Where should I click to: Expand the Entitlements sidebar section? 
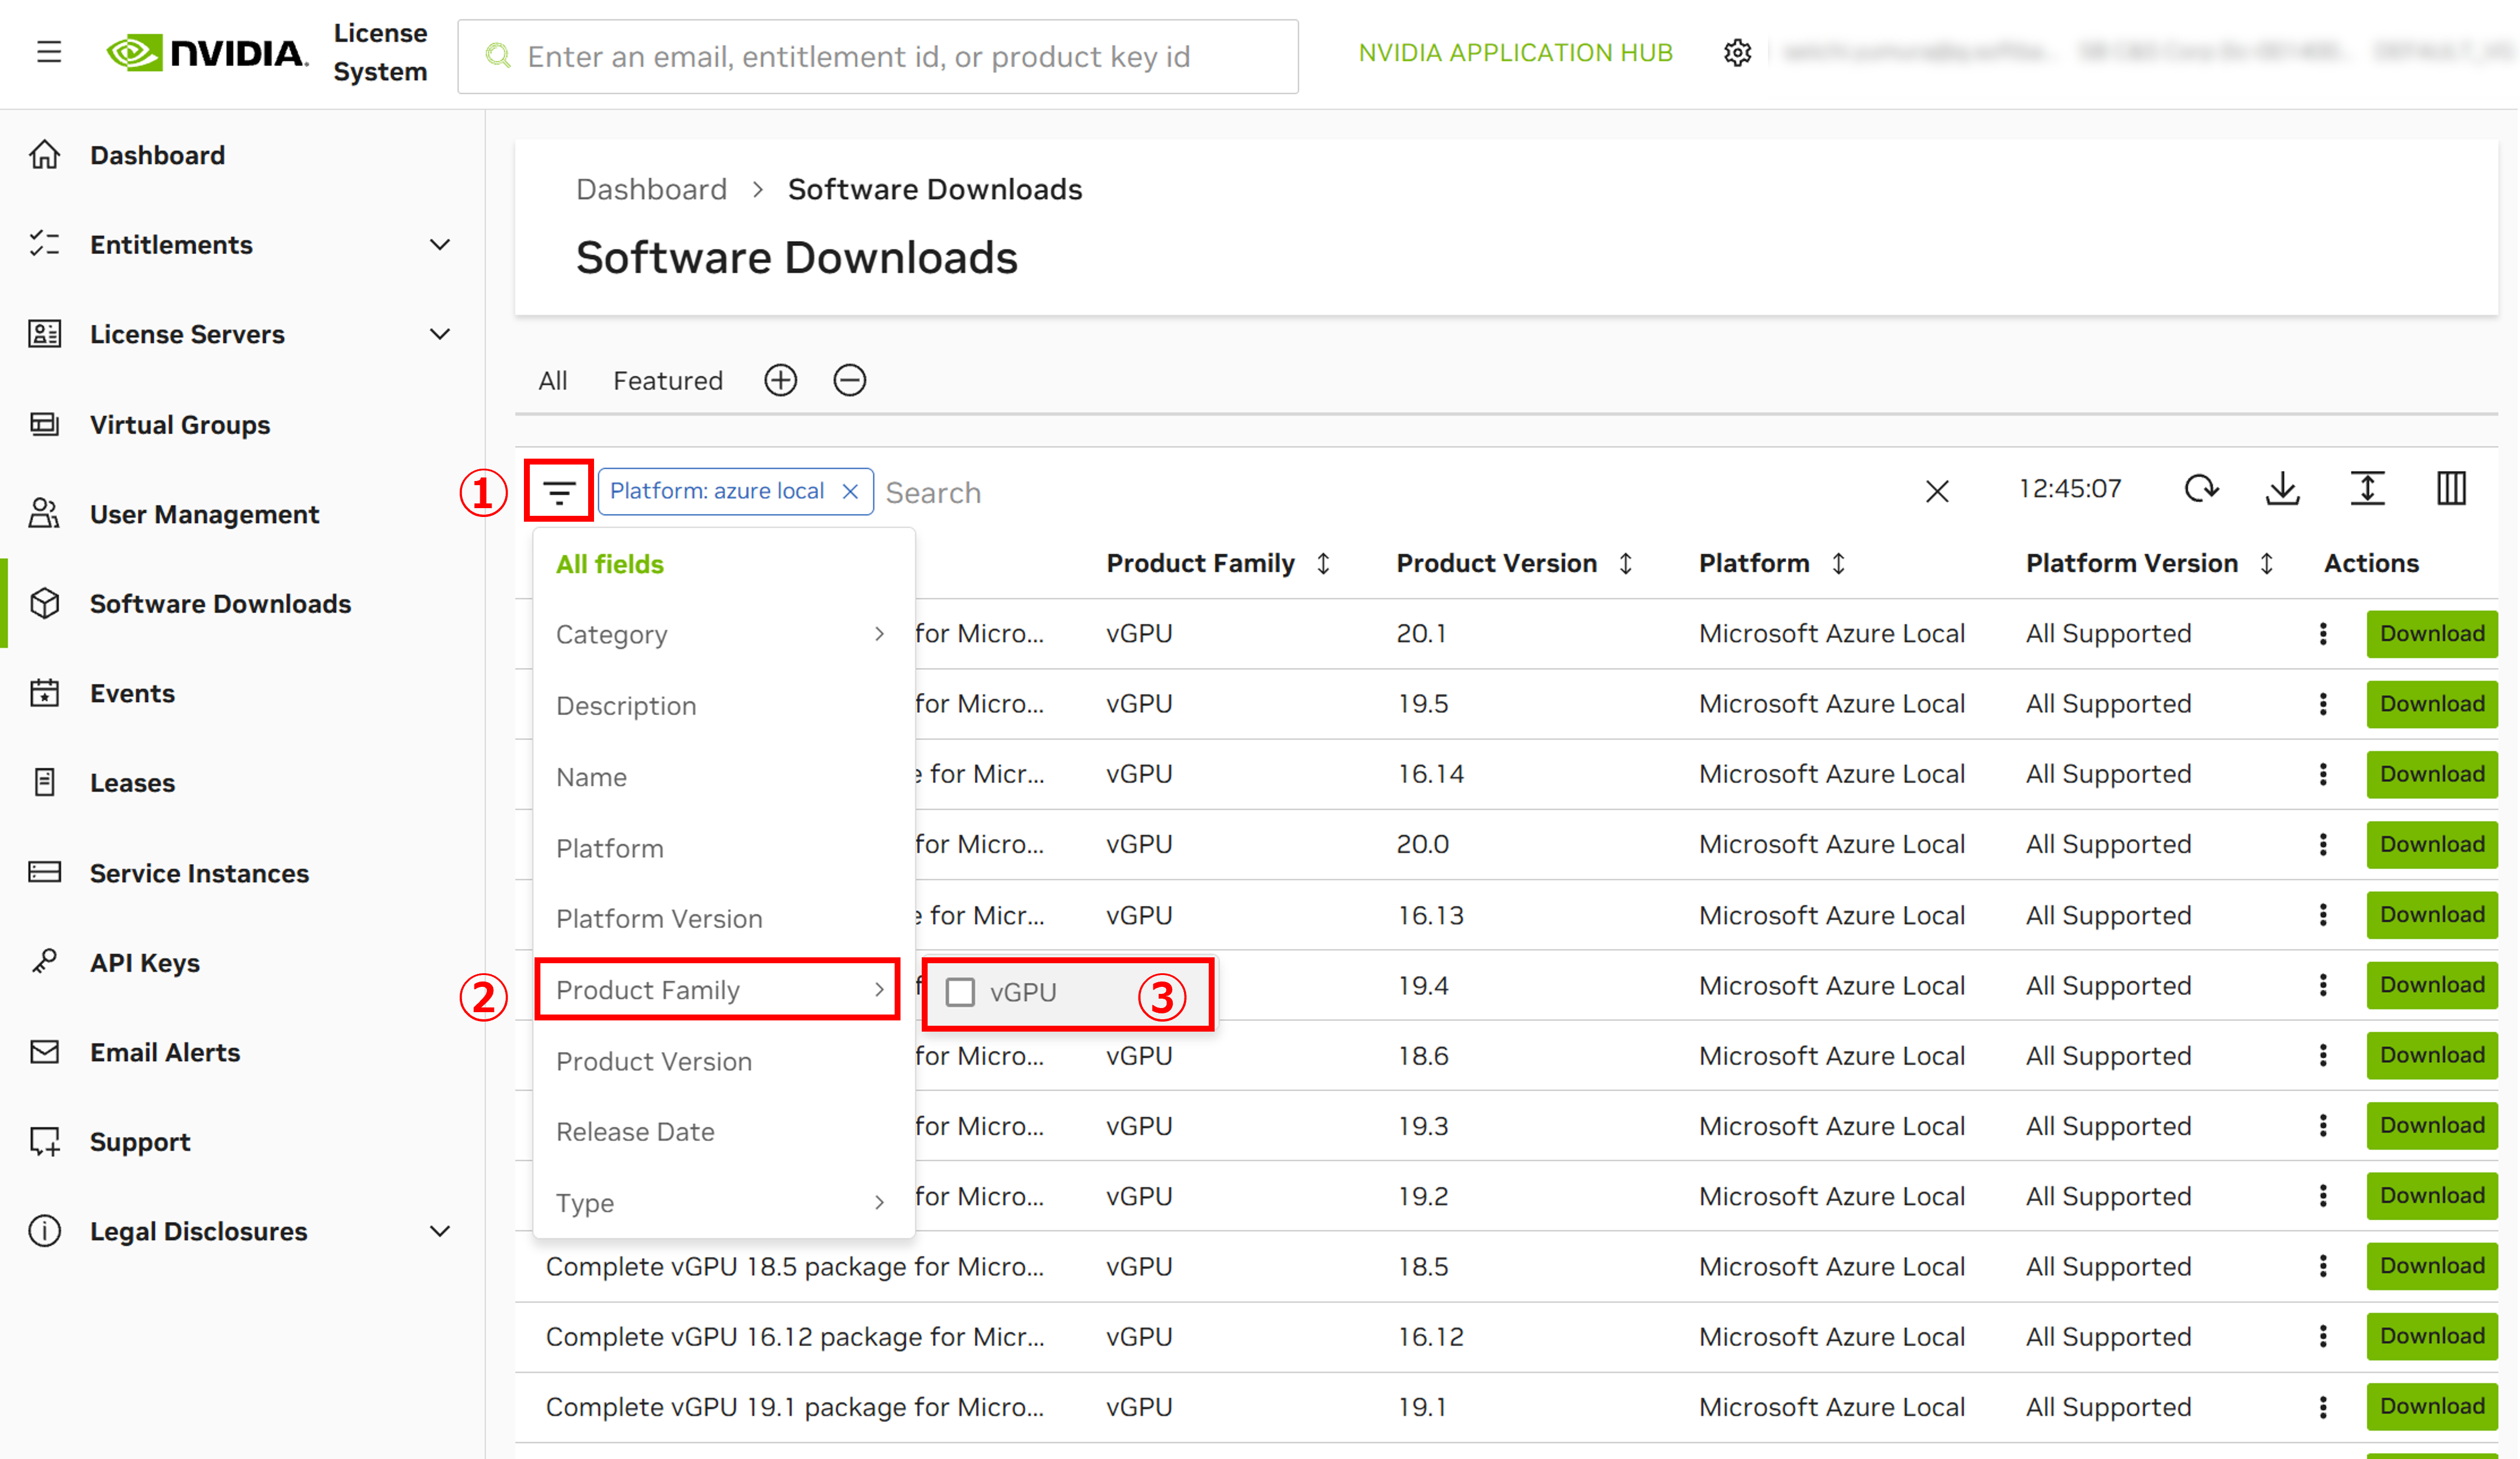pyautogui.click(x=440, y=245)
